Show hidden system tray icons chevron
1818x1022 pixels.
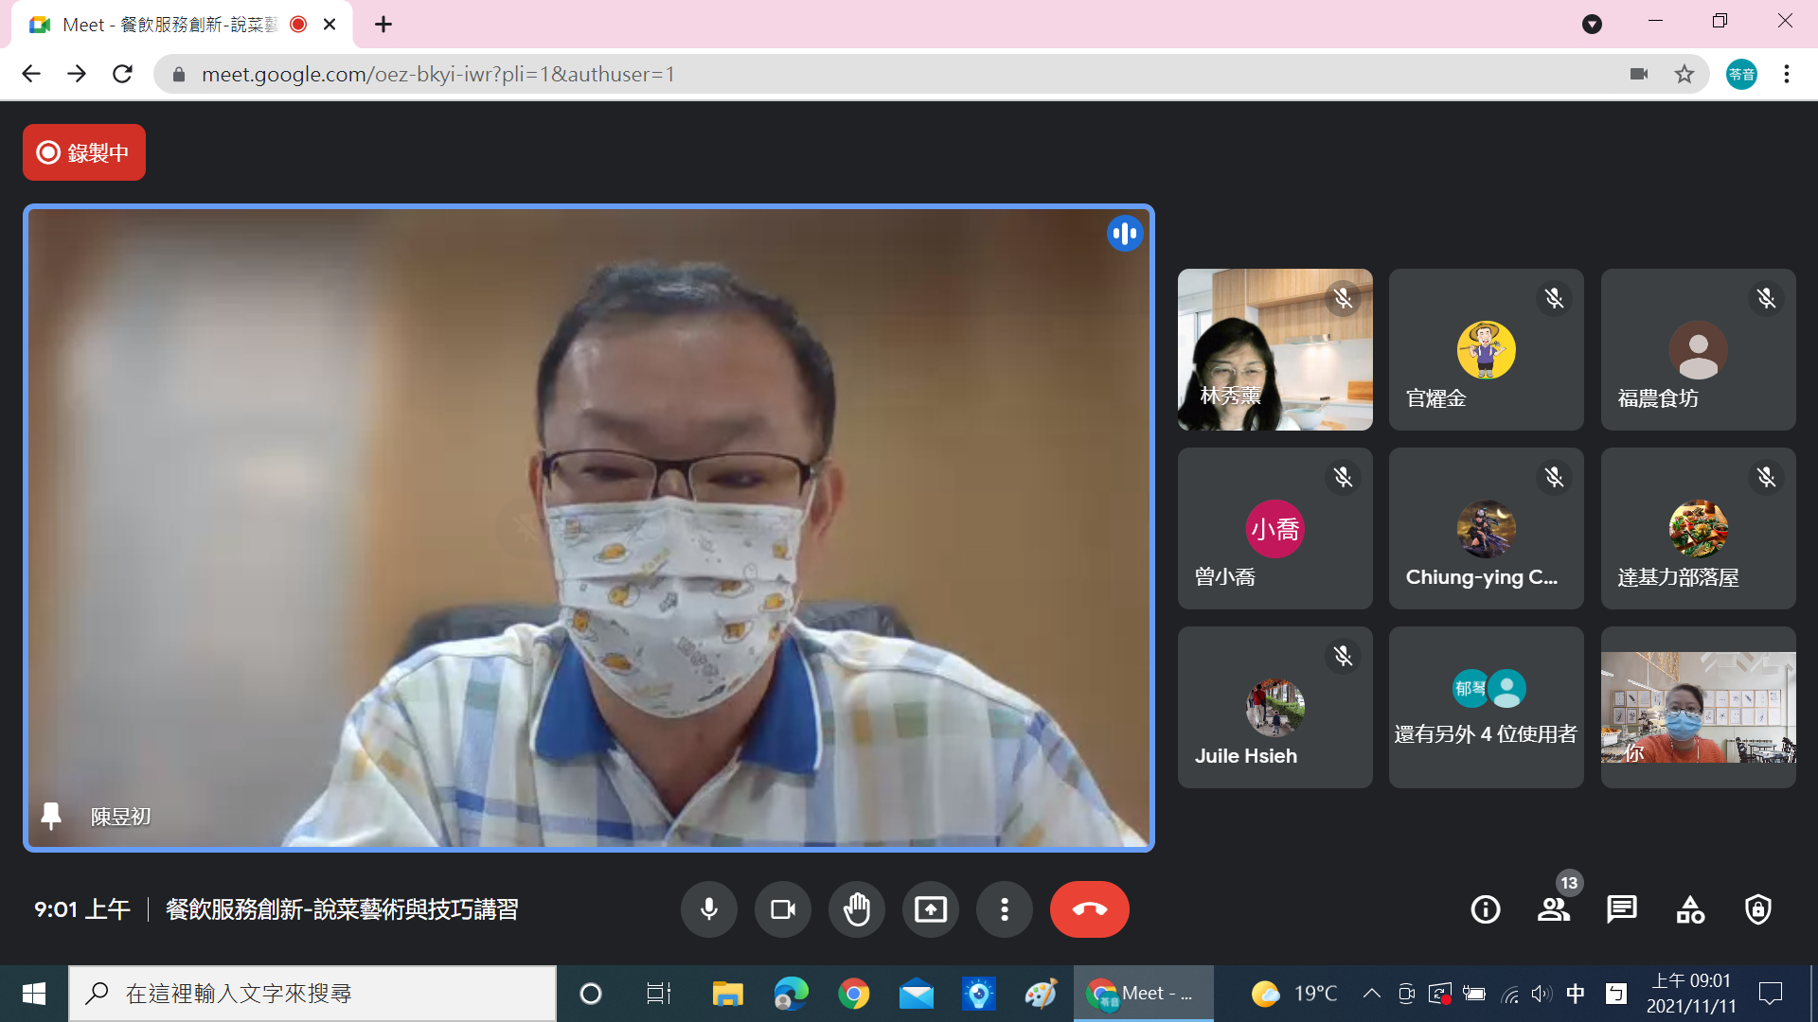tap(1371, 994)
